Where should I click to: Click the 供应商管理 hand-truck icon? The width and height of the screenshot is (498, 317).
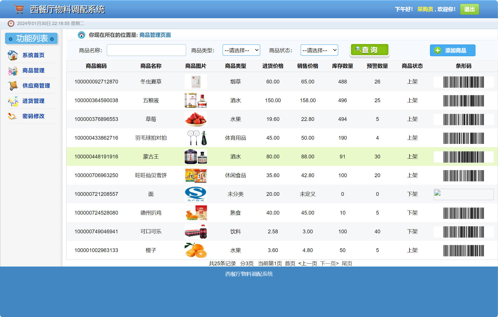pyautogui.click(x=12, y=86)
